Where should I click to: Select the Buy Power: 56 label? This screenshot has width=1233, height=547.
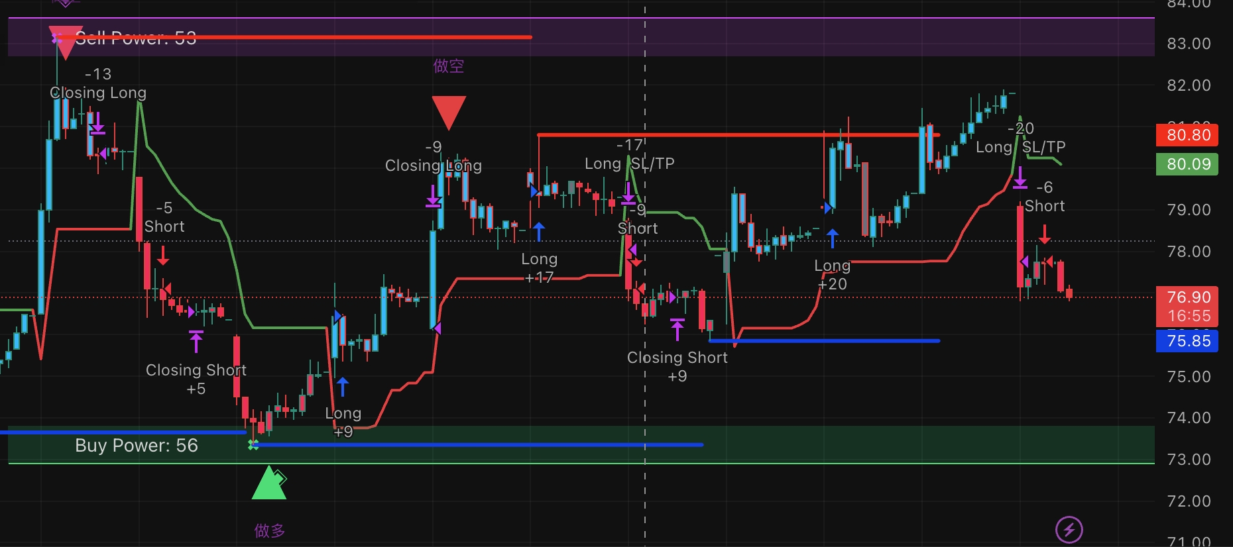[x=137, y=445]
